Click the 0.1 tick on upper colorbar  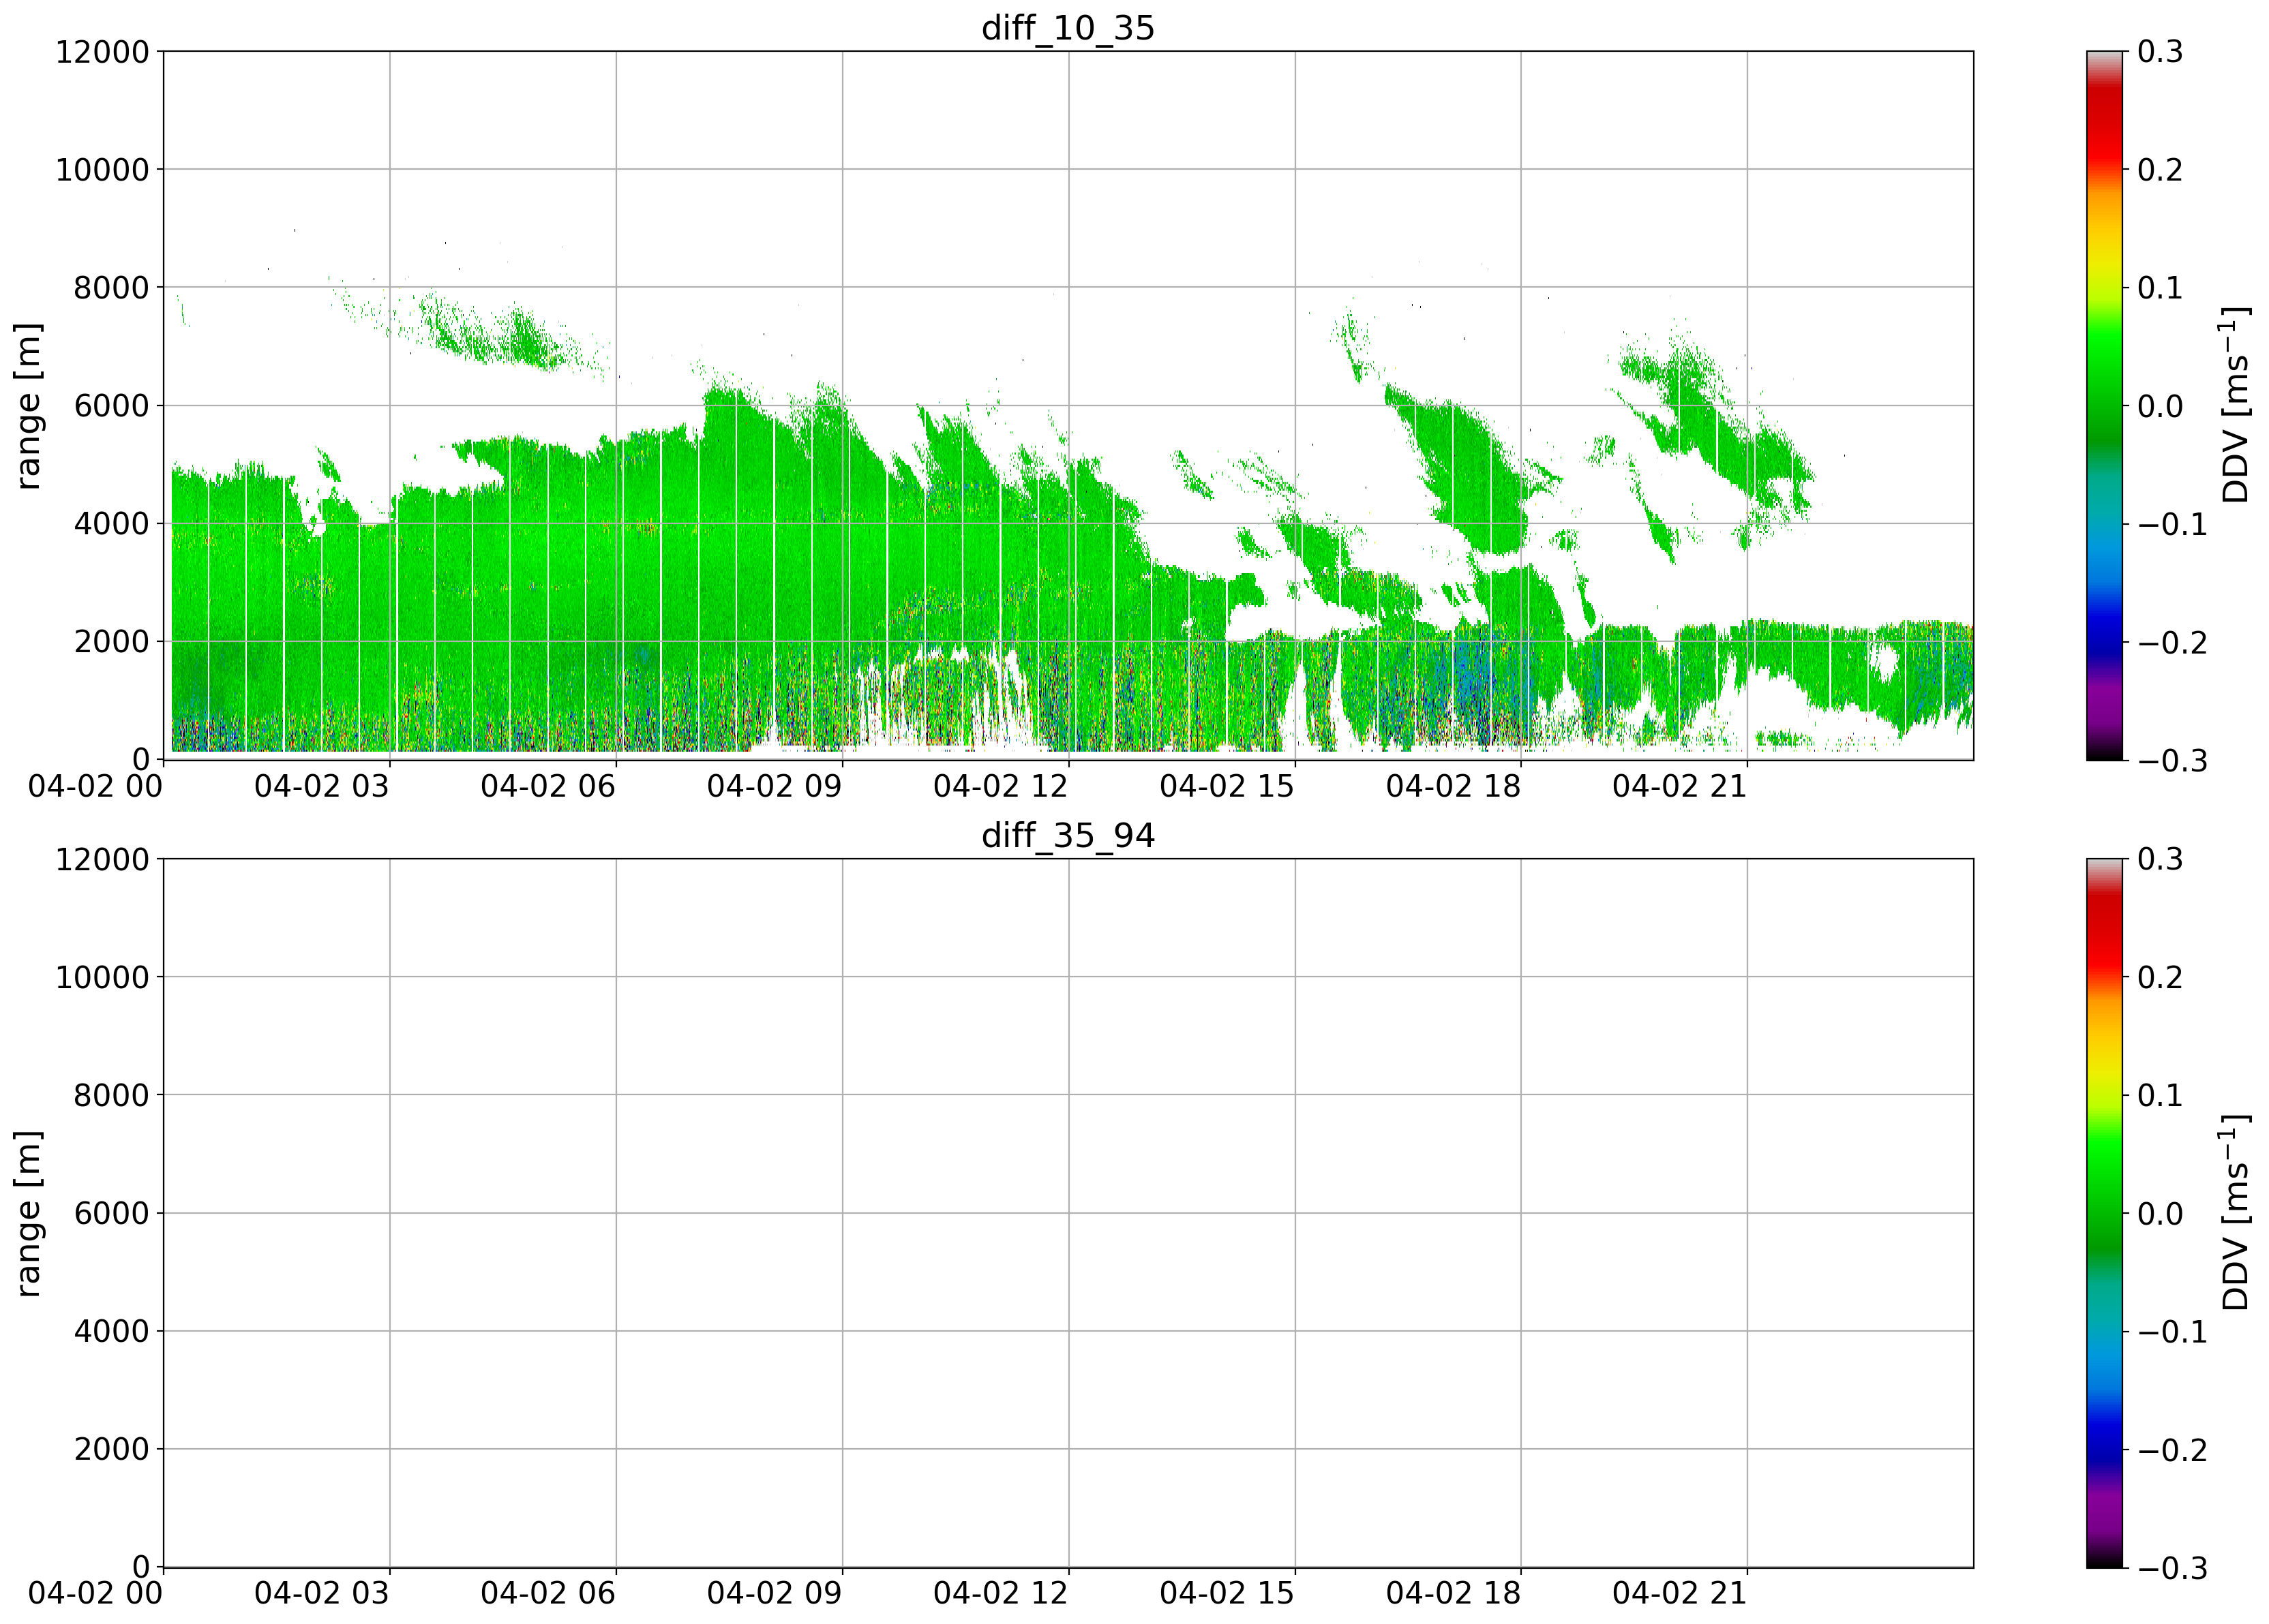[x=2160, y=288]
